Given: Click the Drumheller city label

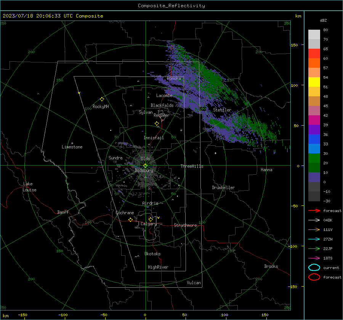Looking at the screenshot, I should [223, 188].
